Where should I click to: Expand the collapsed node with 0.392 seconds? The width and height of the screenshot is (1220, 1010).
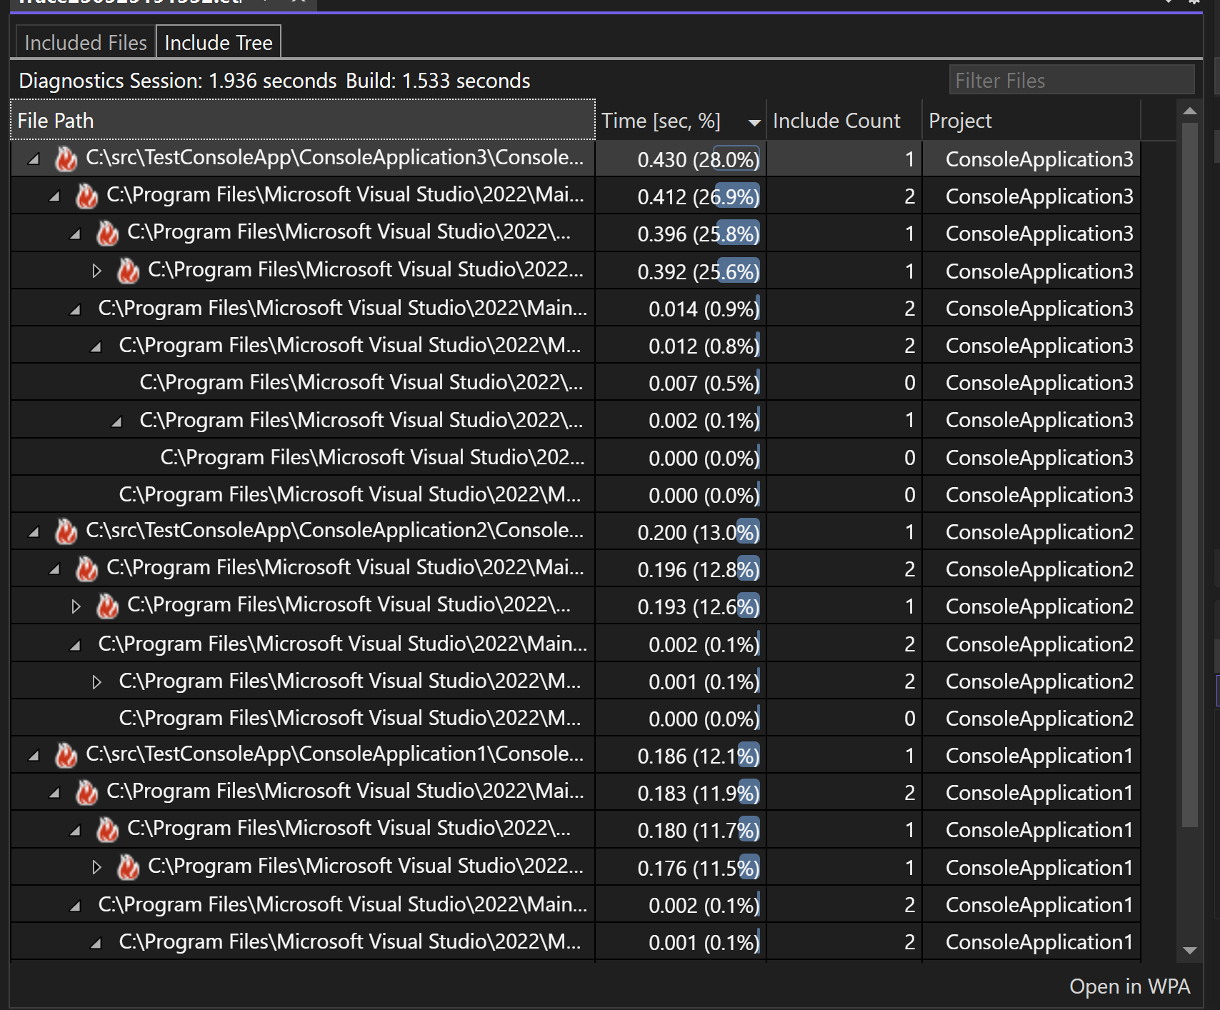pos(97,270)
